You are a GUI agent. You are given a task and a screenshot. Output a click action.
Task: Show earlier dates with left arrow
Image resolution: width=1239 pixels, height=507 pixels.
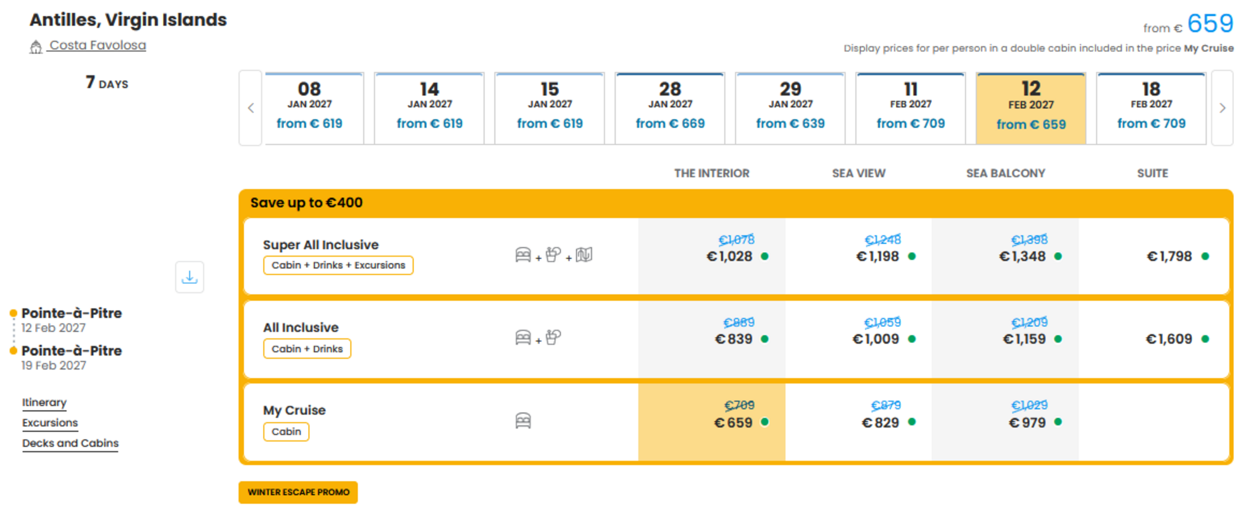point(250,108)
